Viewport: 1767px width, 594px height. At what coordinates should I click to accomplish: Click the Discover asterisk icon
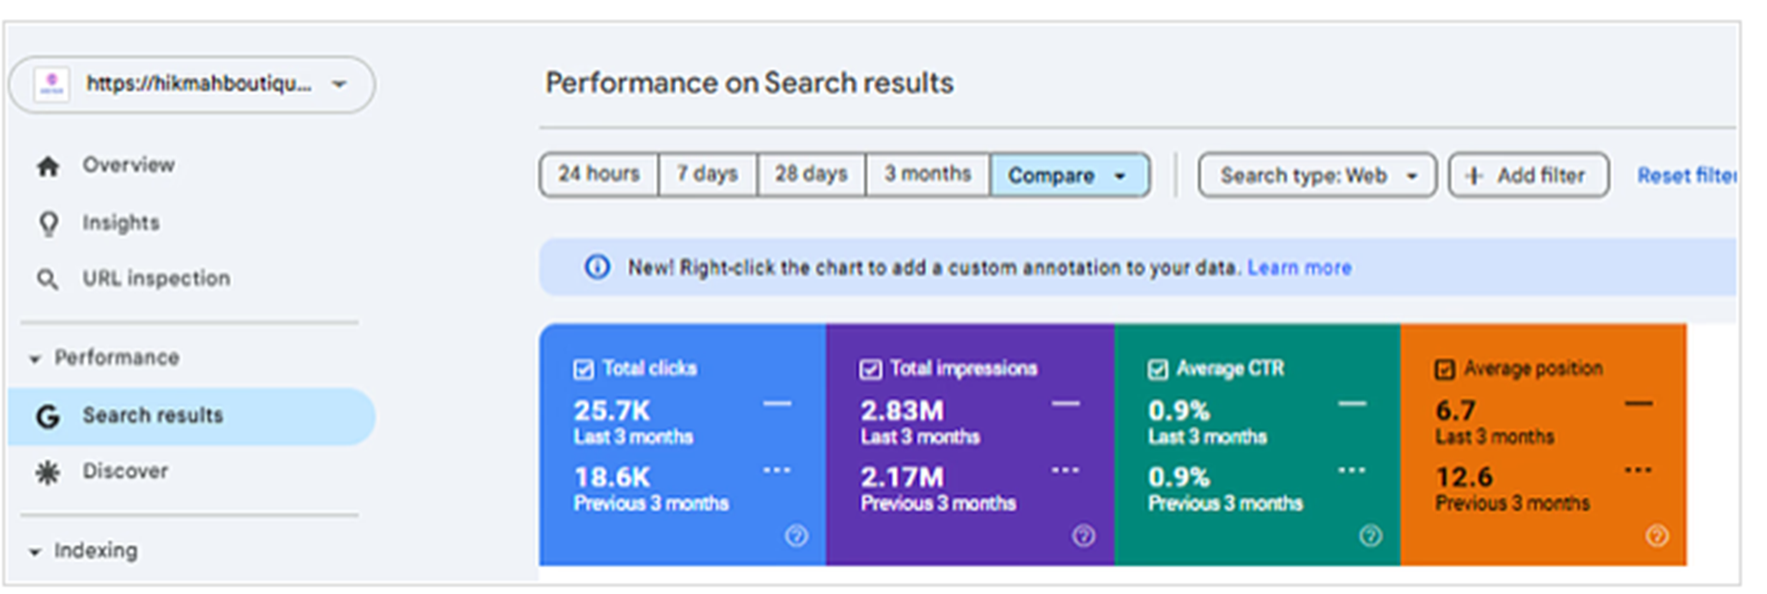tap(48, 473)
